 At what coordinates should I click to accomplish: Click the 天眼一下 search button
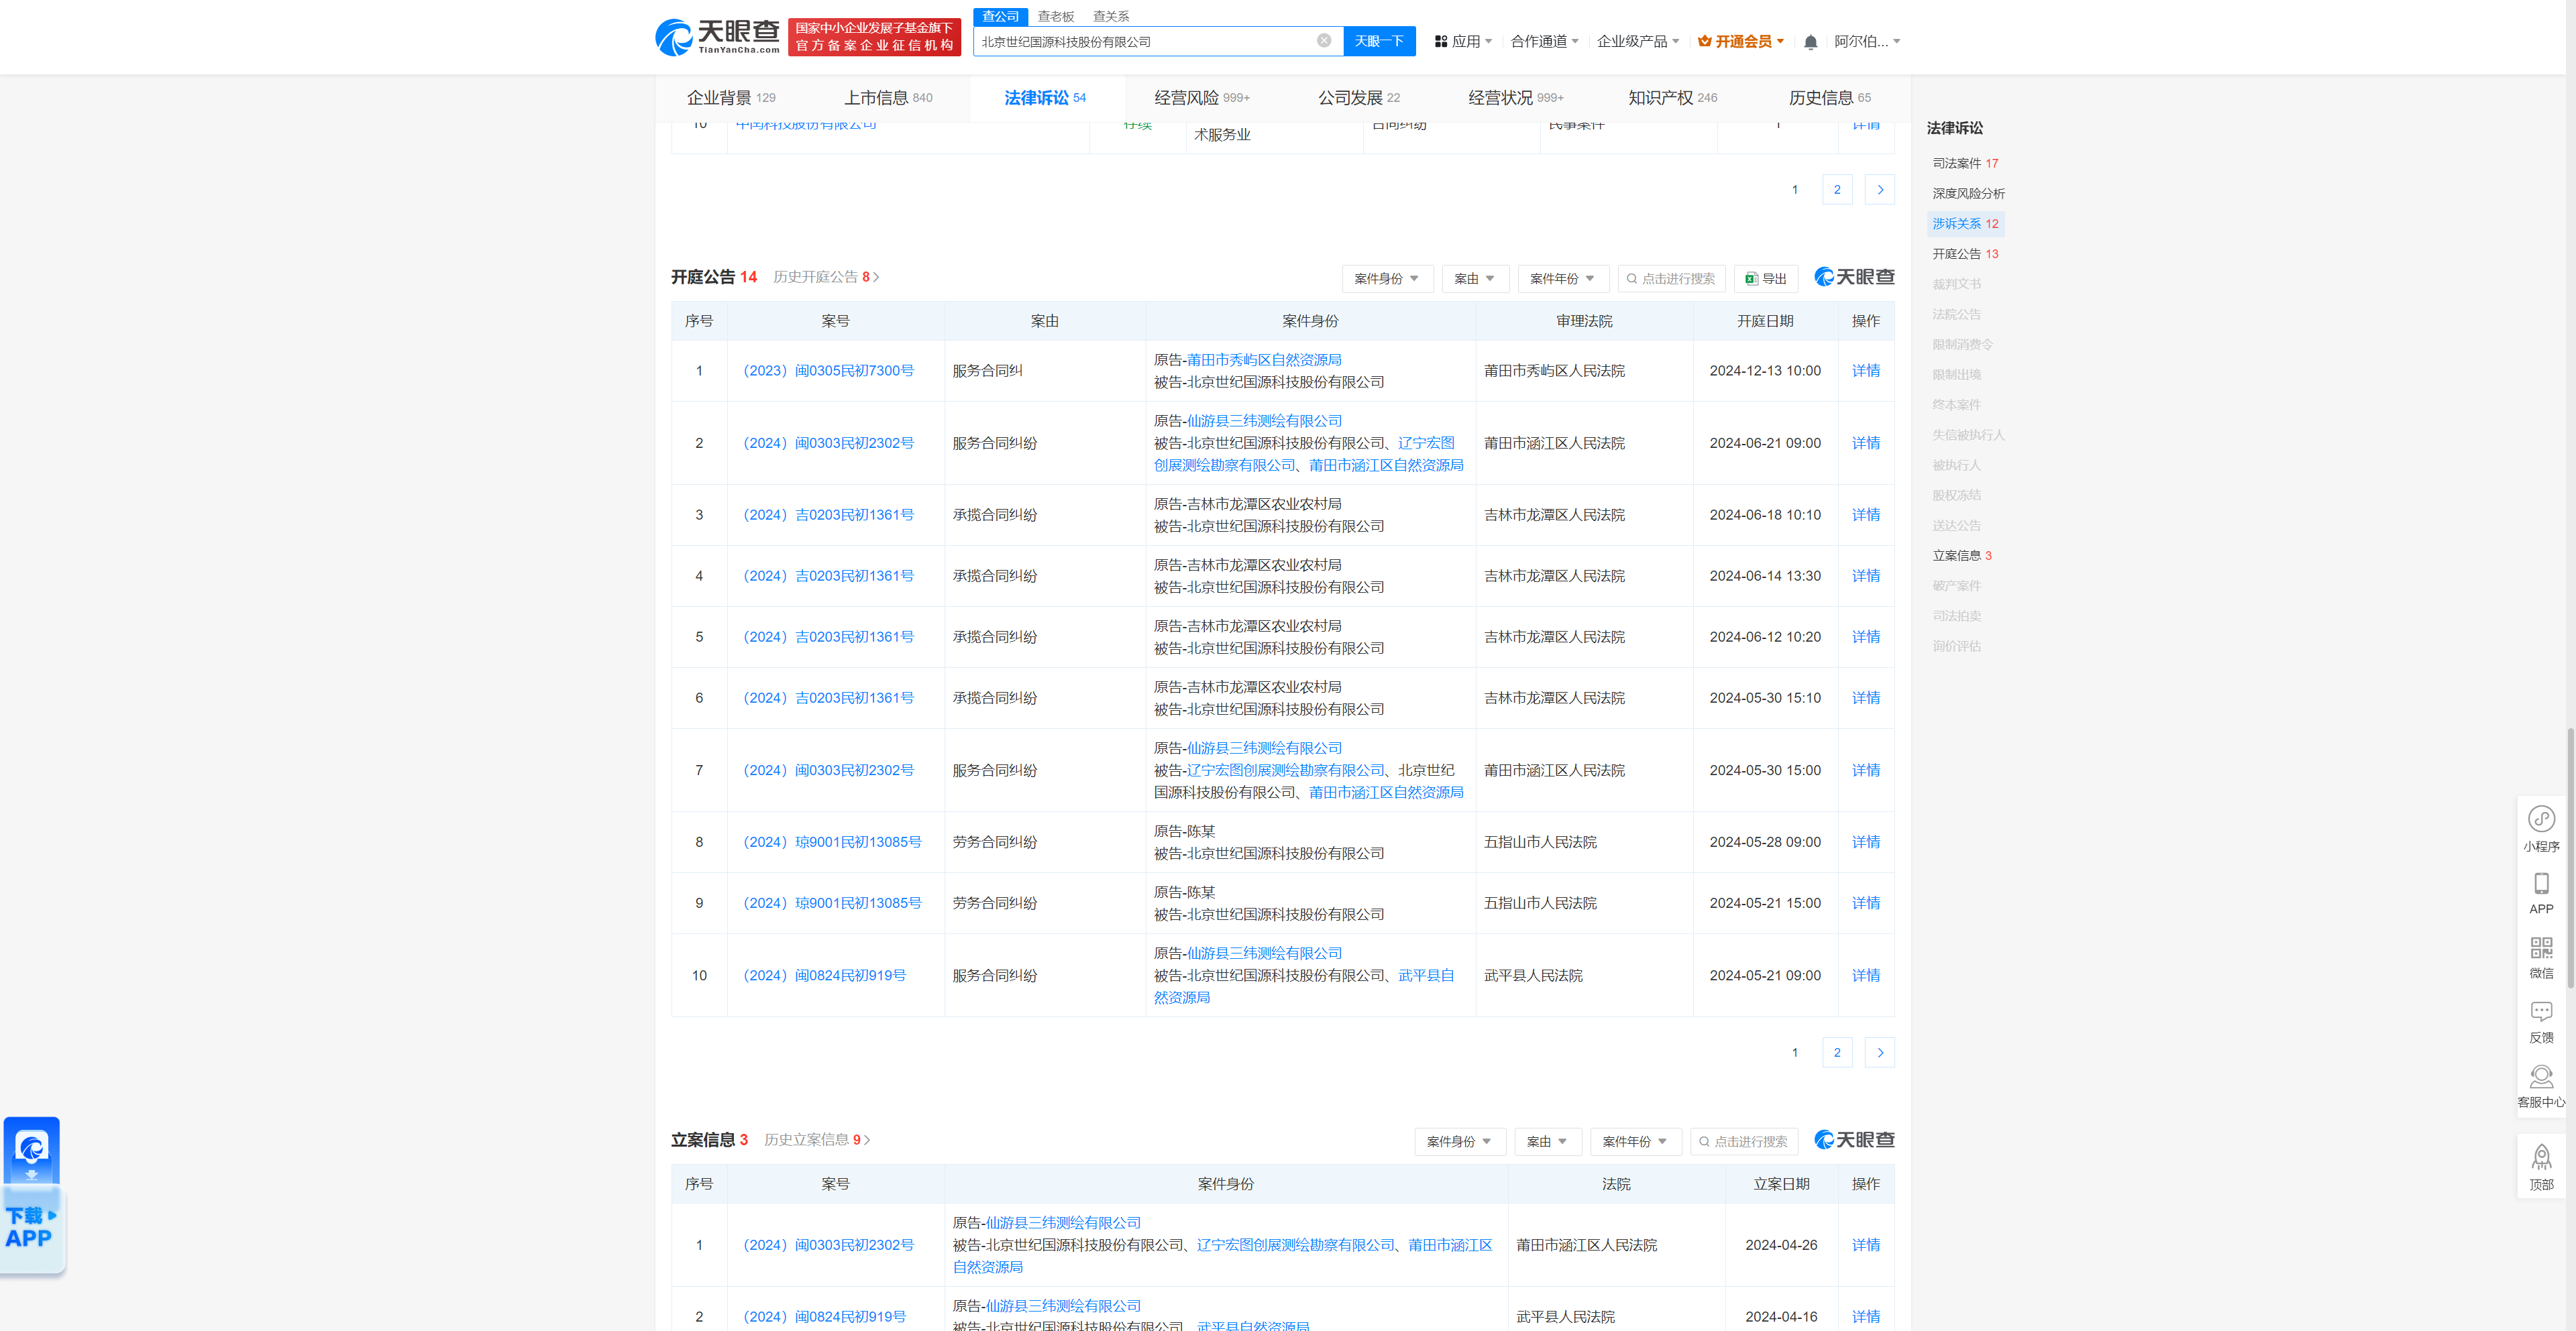pyautogui.click(x=1379, y=41)
